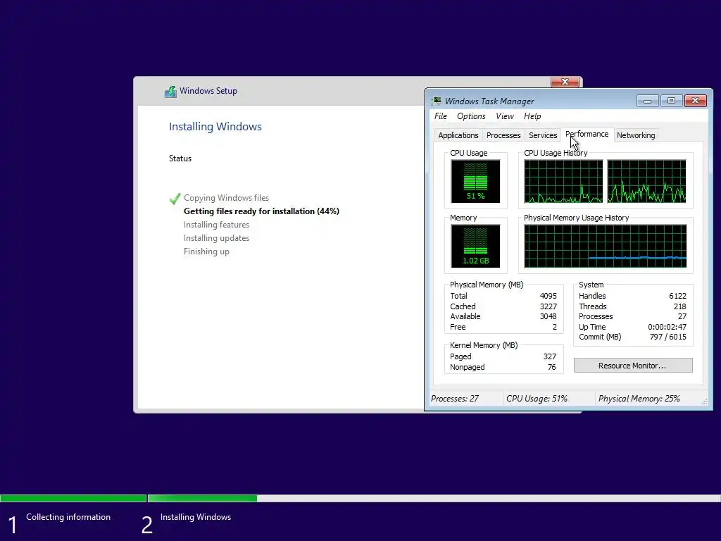Viewport: 721px width, 541px height.
Task: Open the View menu in Task Manager
Action: click(x=504, y=116)
